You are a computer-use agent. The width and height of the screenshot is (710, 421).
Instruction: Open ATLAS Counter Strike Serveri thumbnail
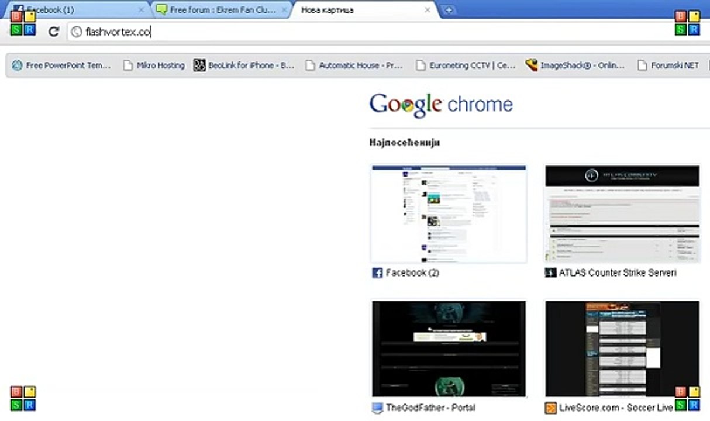[x=622, y=213]
